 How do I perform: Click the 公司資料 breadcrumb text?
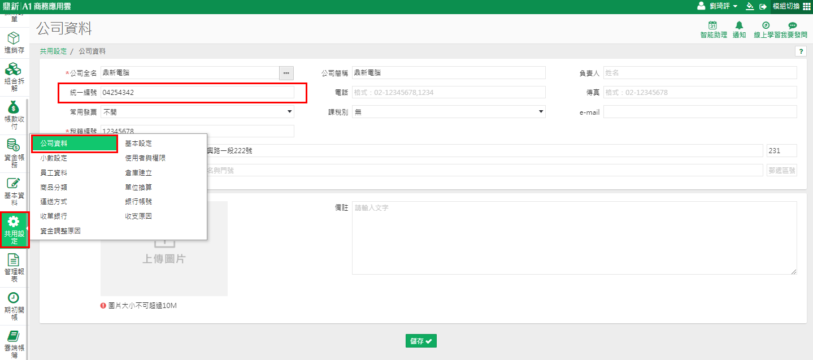coord(92,51)
